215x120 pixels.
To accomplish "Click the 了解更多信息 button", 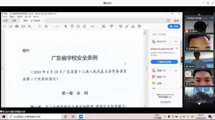I will (x=164, y=62).
